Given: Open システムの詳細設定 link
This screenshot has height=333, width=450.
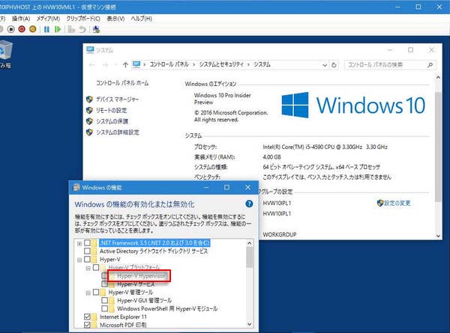Looking at the screenshot, I should point(118,132).
